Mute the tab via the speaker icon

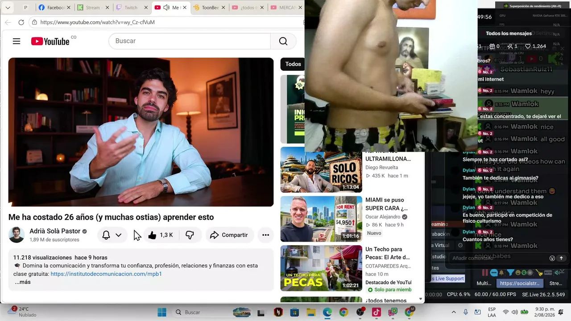point(166,8)
